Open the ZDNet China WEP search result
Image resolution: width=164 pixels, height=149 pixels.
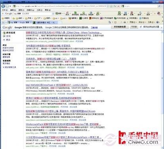pos(64,33)
